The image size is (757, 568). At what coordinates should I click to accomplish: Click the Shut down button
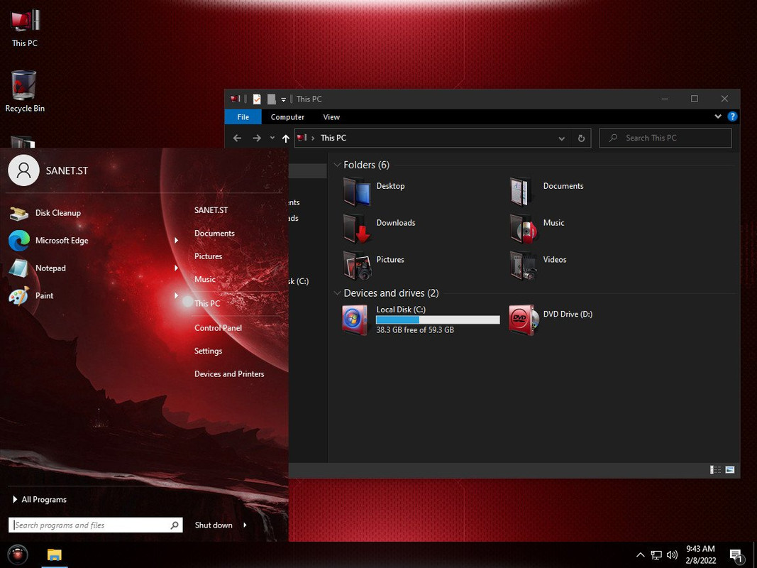click(x=214, y=525)
